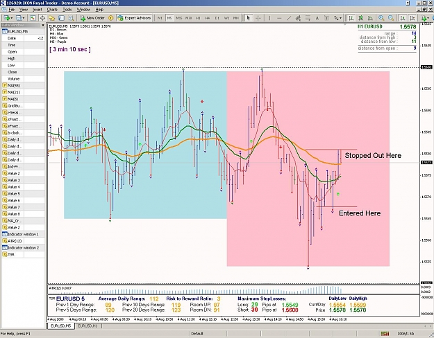The height and width of the screenshot is (338, 434).
Task: Select the Fibonacci Retracement tool
Action: tap(308, 18)
